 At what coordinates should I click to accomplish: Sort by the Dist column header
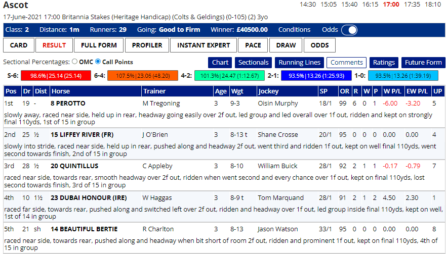click(40, 91)
